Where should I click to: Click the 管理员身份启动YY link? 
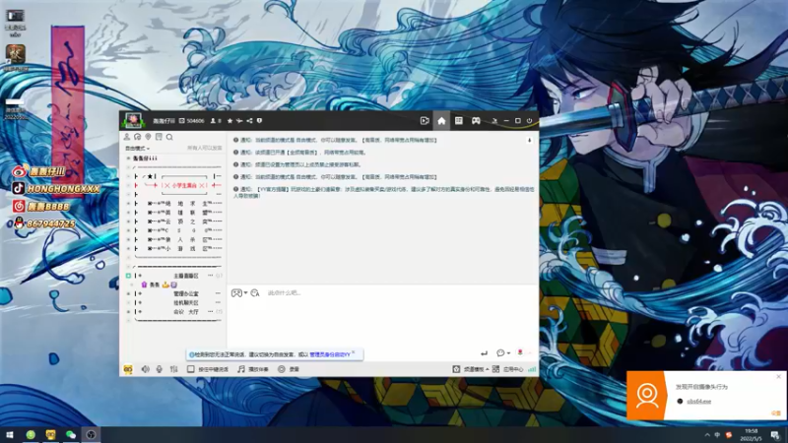pos(330,354)
